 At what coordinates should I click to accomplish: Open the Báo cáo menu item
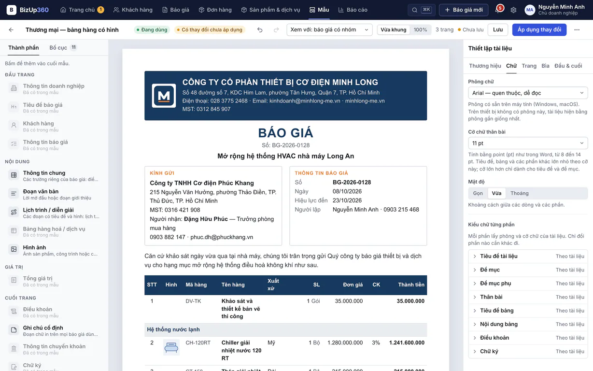tap(353, 10)
